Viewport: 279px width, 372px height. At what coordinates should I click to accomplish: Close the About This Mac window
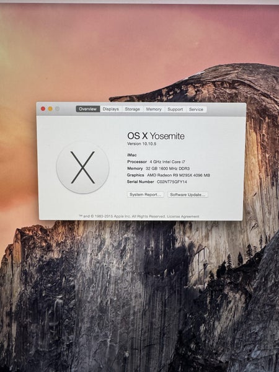point(43,108)
